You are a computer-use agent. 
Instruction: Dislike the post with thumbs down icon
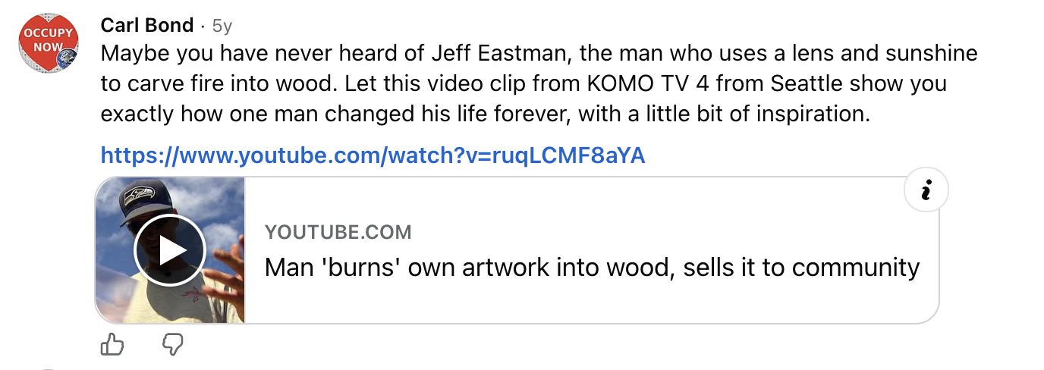pos(174,345)
